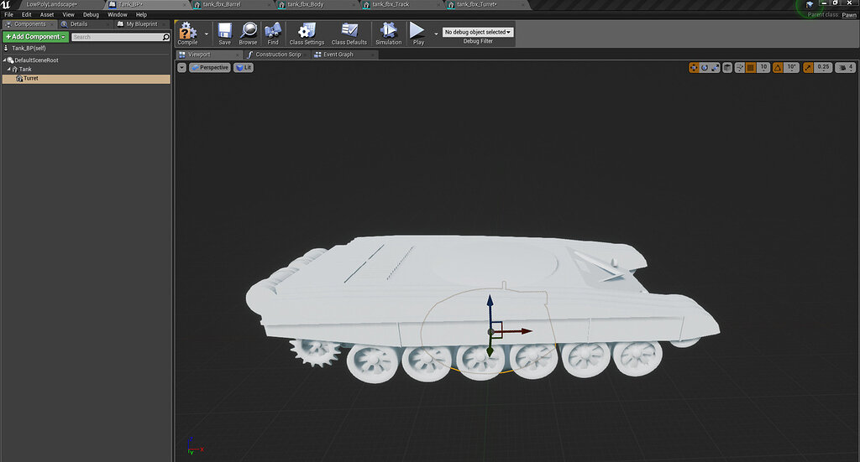Save the blueprint with Save icon
Image resolution: width=860 pixels, height=462 pixels.
(224, 31)
